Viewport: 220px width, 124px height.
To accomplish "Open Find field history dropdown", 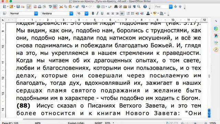I will click(x=171, y=7).
